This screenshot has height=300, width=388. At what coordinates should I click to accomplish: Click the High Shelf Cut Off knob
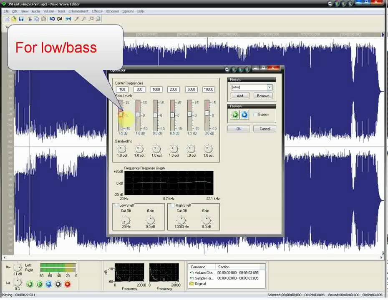point(181,220)
